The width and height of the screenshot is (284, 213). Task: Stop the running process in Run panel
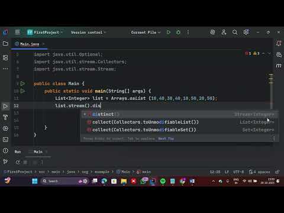[x=25, y=163]
